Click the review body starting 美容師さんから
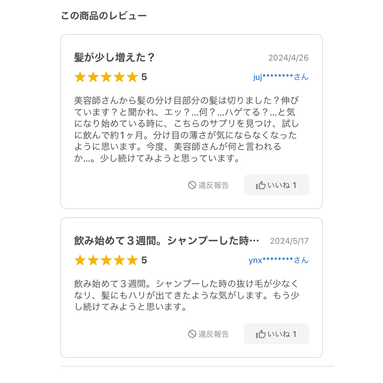This screenshot has width=383, height=383. (187, 129)
